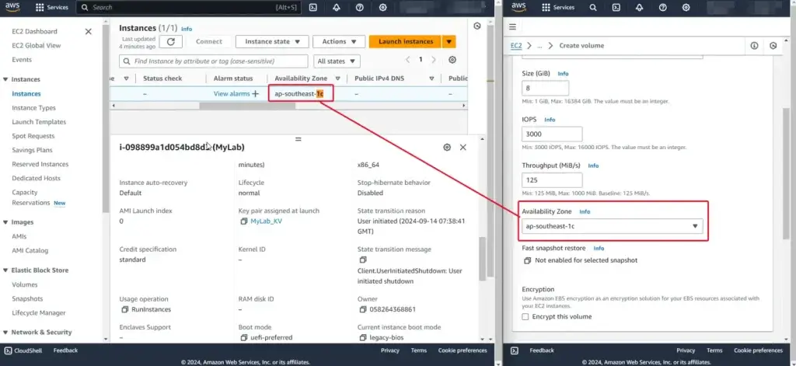Open Launch Templates in sidebar
This screenshot has width=796, height=366.
39,122
